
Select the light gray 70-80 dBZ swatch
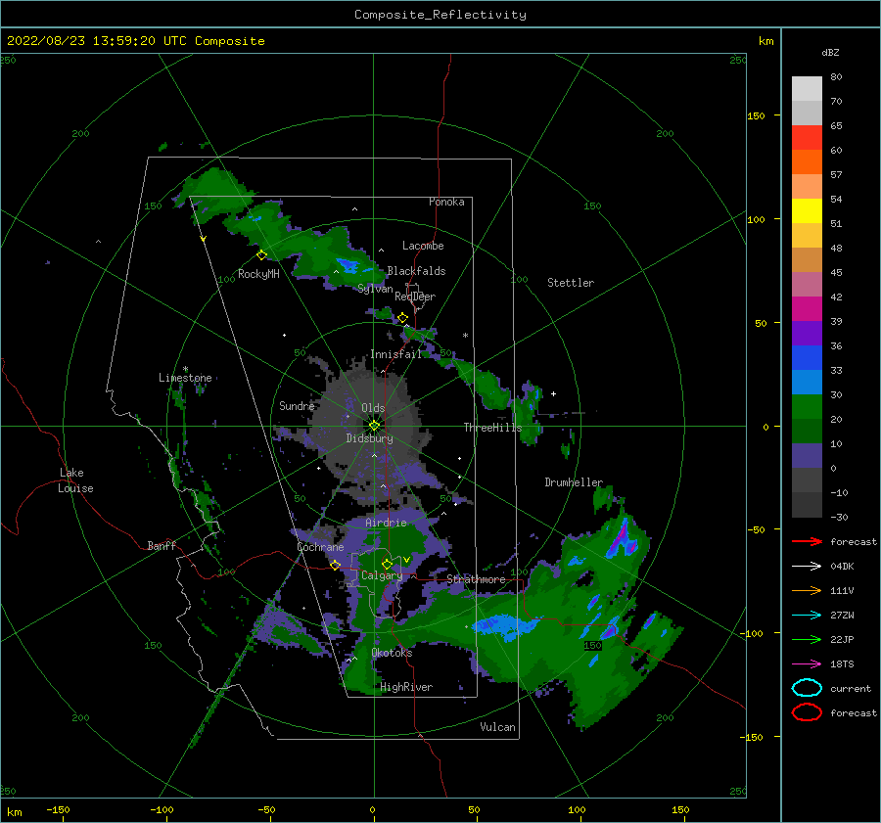pyautogui.click(x=807, y=89)
